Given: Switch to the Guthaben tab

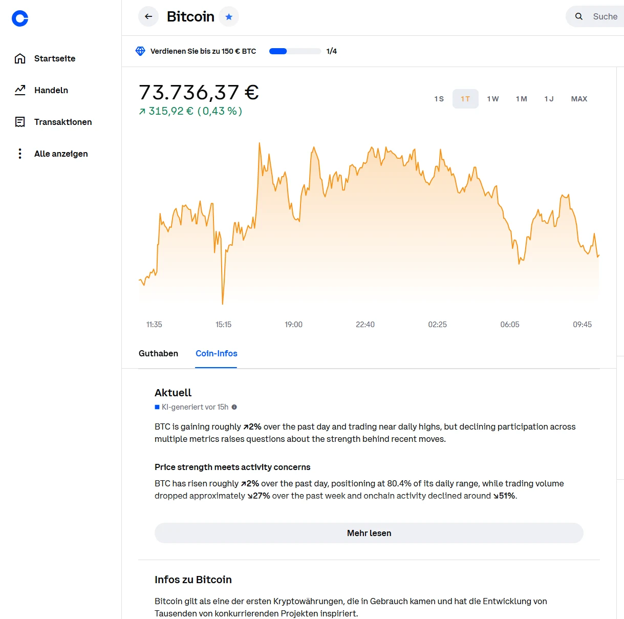Looking at the screenshot, I should tap(159, 353).
